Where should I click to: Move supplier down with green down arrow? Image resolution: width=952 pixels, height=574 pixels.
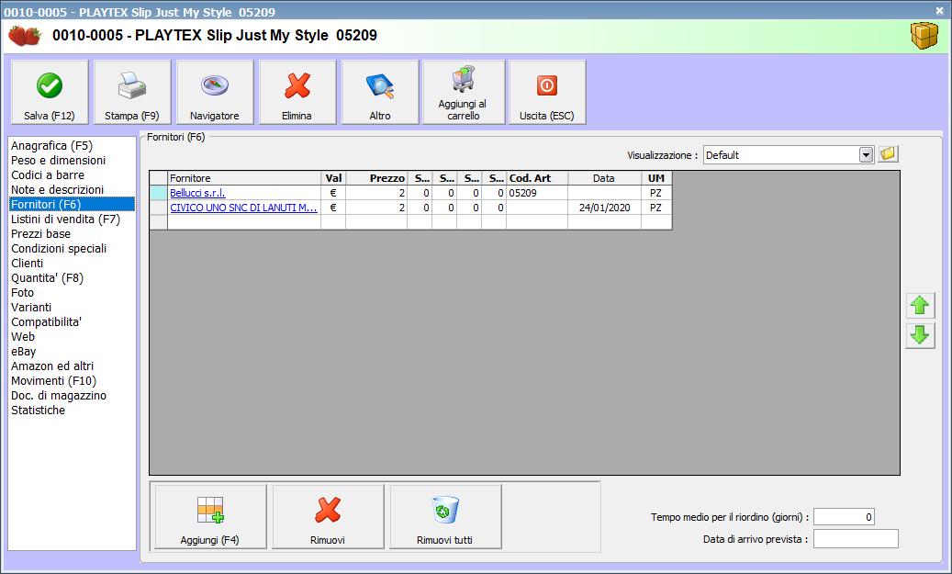point(919,336)
